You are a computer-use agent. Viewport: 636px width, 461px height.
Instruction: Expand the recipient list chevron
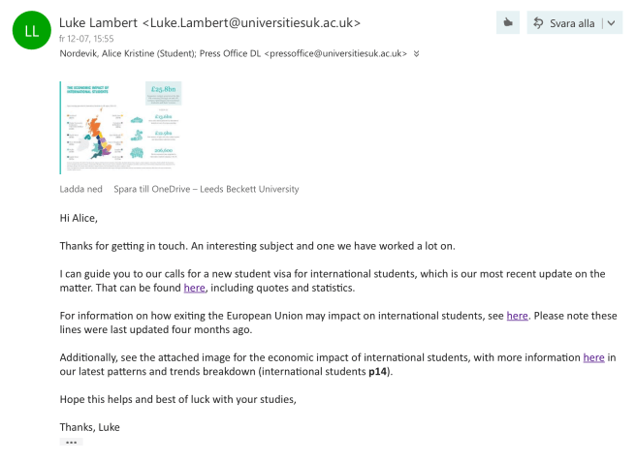point(417,54)
